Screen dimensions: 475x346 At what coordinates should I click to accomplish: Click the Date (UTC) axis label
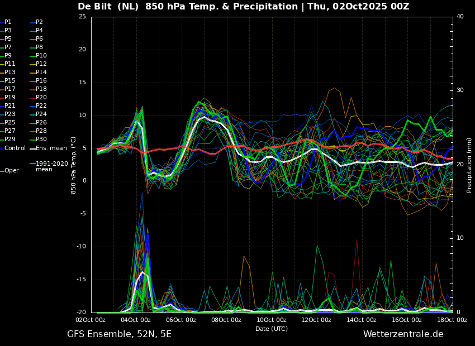tap(272, 329)
